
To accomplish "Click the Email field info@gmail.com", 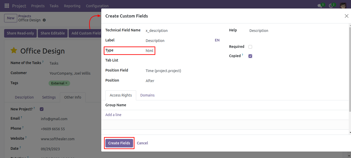I will 54,119.
